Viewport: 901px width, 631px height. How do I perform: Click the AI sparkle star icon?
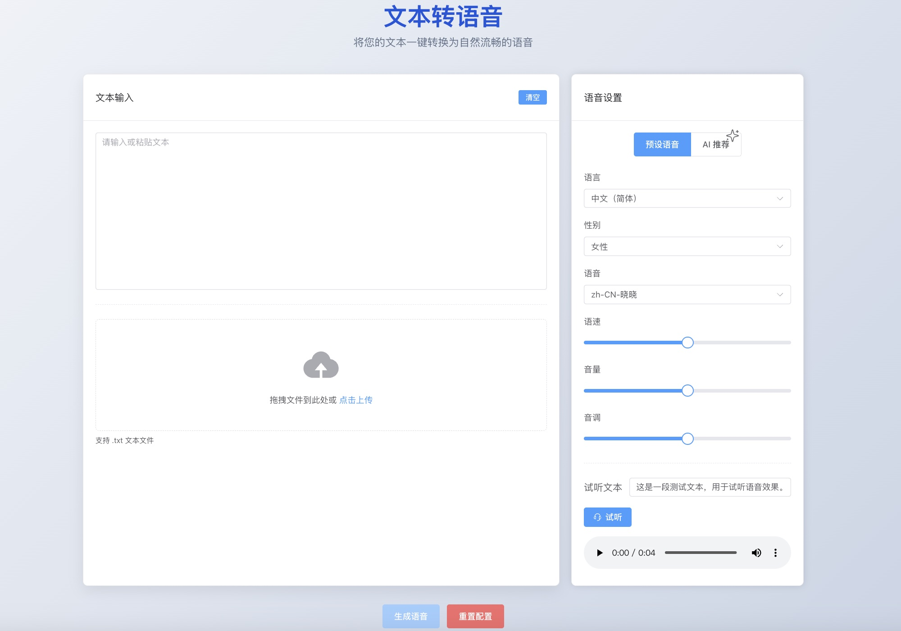pyautogui.click(x=733, y=135)
